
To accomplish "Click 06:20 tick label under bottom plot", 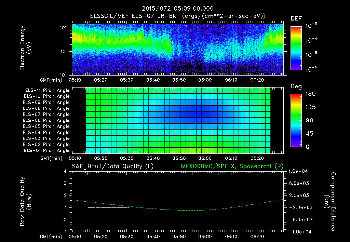I will tap(257, 237).
